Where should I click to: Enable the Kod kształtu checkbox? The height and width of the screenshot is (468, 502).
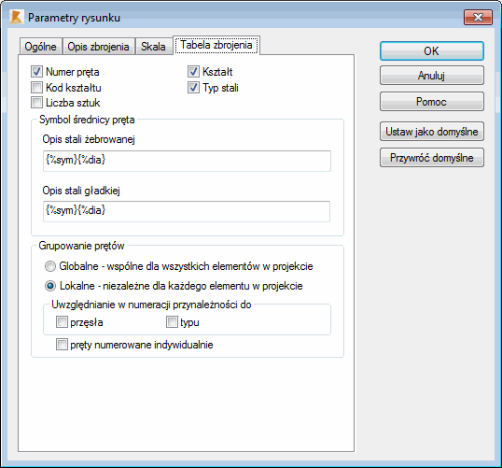coord(36,87)
